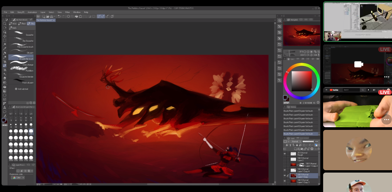Click the Delete layer trash icon
392x192 pixels.
click(319, 149)
